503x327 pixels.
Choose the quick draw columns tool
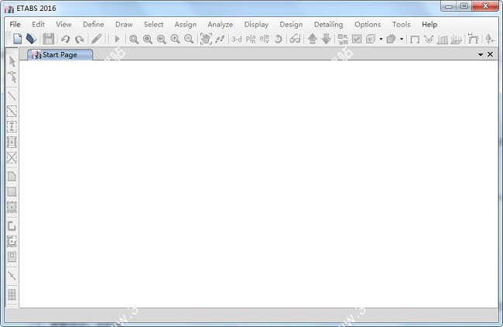pos(12,126)
